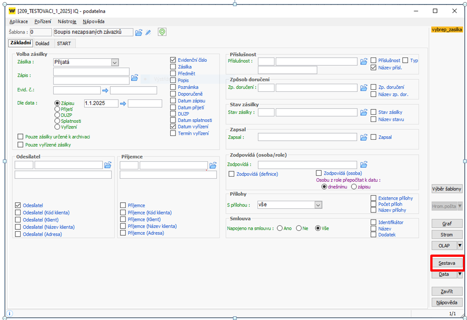Click the Šablona number field containing 0

(x=41, y=32)
